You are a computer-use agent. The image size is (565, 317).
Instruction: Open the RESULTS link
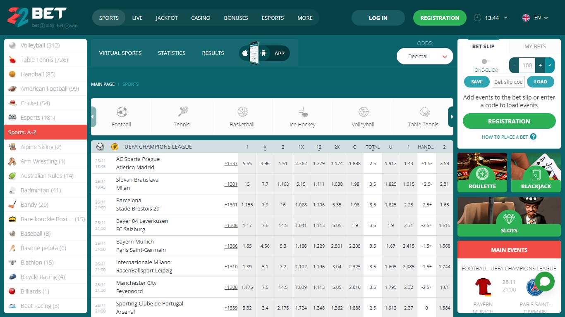point(213,53)
